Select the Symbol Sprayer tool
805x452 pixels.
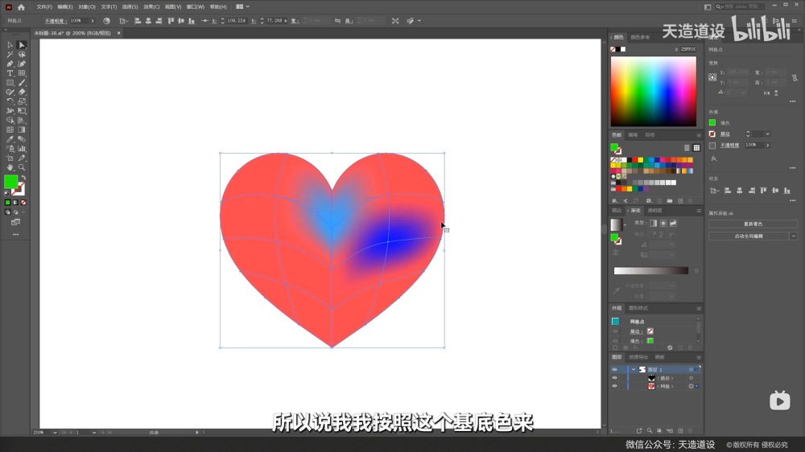[x=10, y=148]
